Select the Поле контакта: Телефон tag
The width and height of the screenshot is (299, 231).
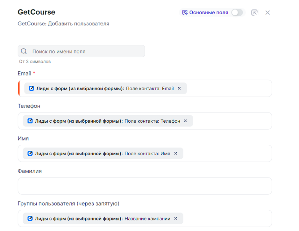152,121
